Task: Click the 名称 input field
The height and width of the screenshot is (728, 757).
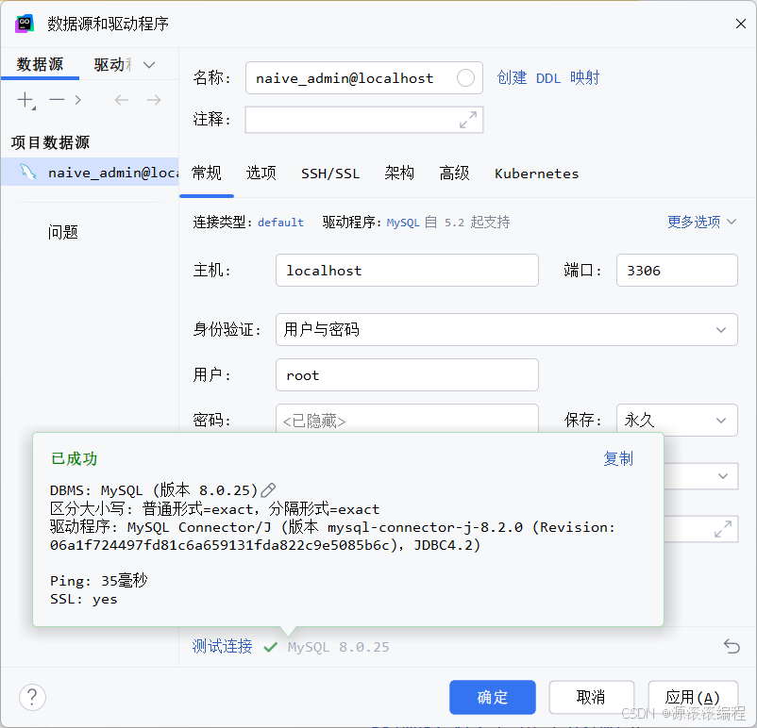Action: pyautogui.click(x=364, y=77)
